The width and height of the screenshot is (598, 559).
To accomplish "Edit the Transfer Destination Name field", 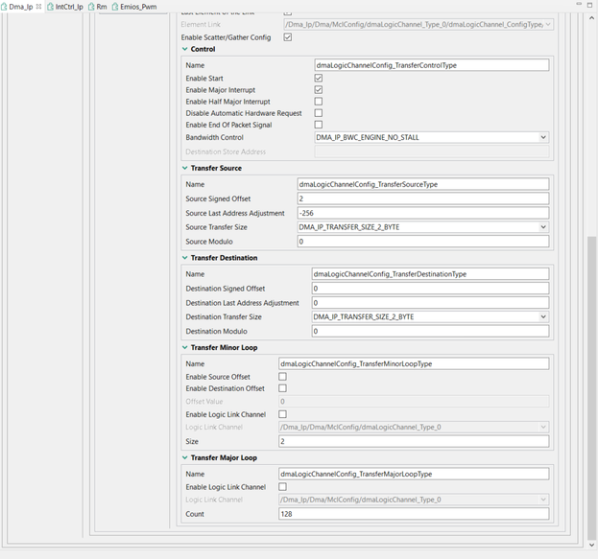I will (x=430, y=274).
